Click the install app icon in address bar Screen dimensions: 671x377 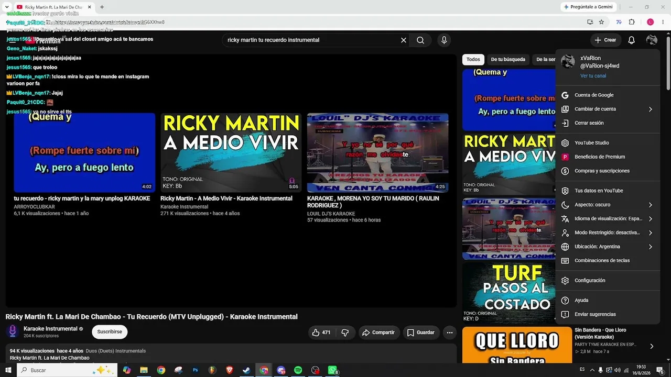point(590,22)
